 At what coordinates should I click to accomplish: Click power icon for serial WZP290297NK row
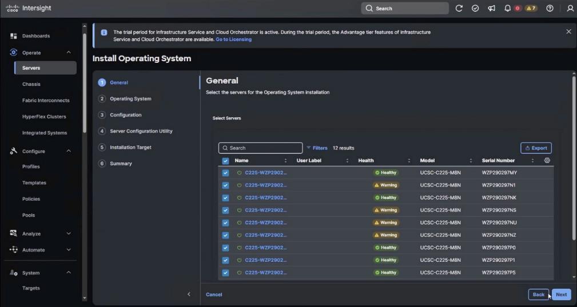click(239, 198)
